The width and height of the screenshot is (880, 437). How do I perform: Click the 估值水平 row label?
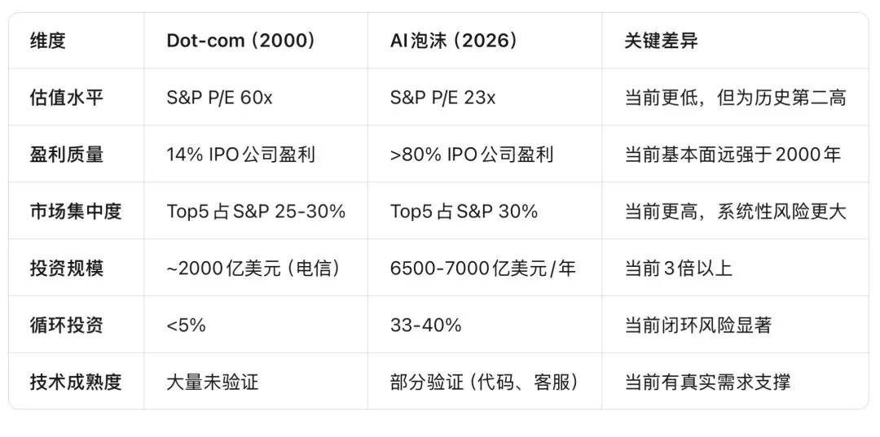coord(66,98)
